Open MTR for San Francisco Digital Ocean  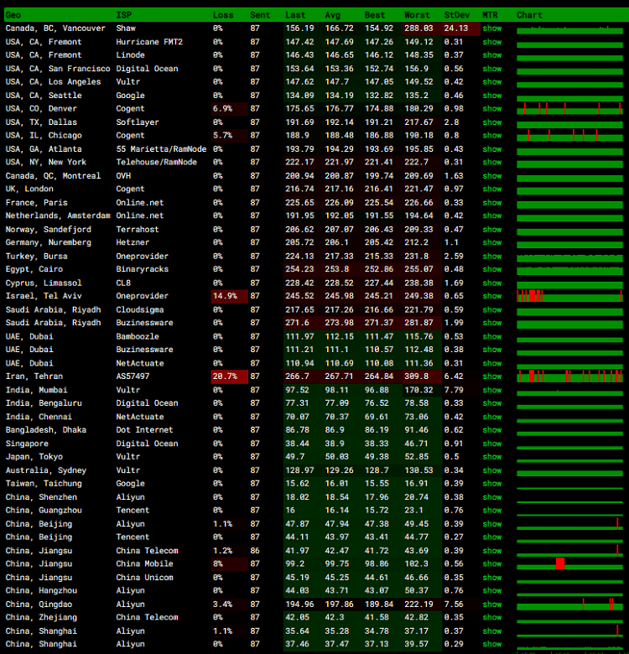pyautogui.click(x=492, y=69)
